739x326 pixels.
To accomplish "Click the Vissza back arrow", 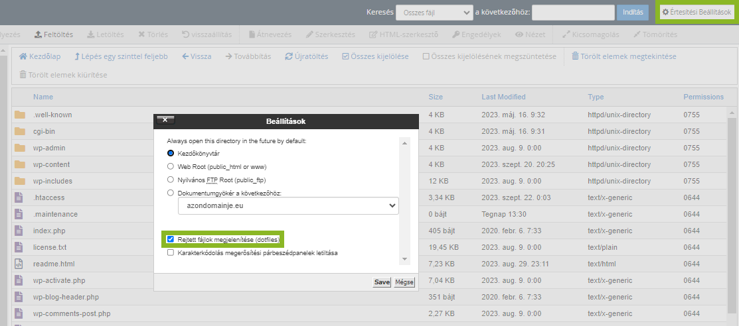I will (185, 56).
